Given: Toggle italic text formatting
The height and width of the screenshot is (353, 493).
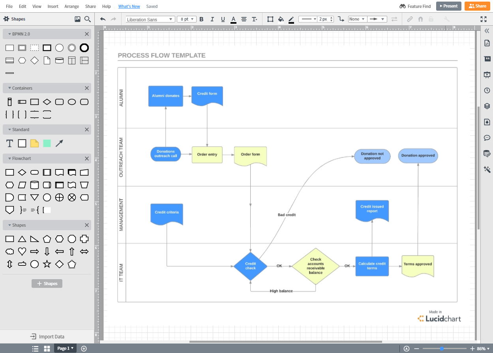Looking at the screenshot, I should [x=212, y=19].
